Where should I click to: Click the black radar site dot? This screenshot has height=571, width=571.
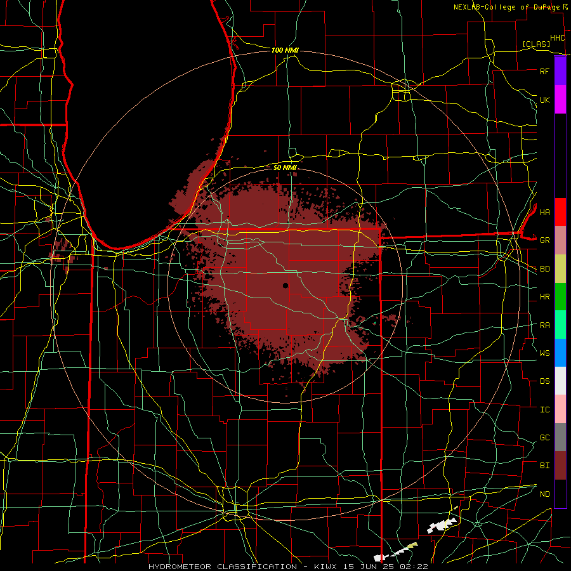click(x=285, y=285)
